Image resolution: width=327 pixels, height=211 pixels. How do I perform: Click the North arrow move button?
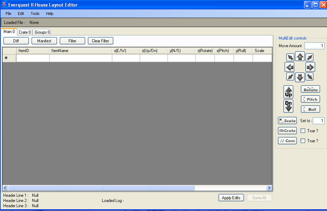(300, 56)
